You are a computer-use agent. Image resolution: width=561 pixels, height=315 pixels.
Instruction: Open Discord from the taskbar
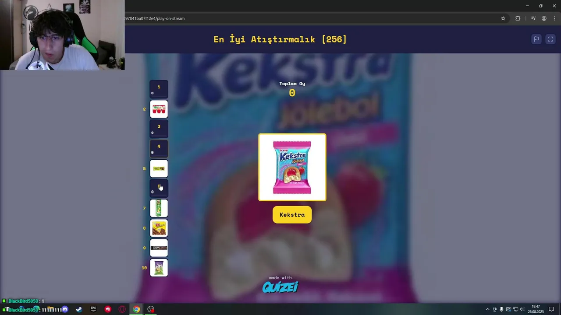tap(65, 309)
